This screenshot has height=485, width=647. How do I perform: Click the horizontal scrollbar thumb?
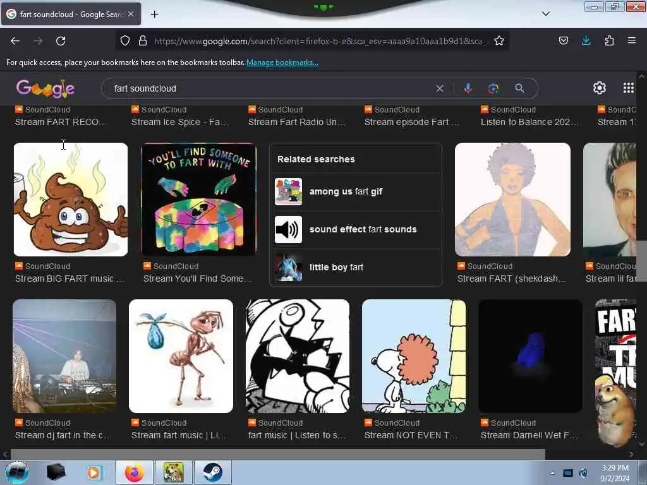click(278, 455)
